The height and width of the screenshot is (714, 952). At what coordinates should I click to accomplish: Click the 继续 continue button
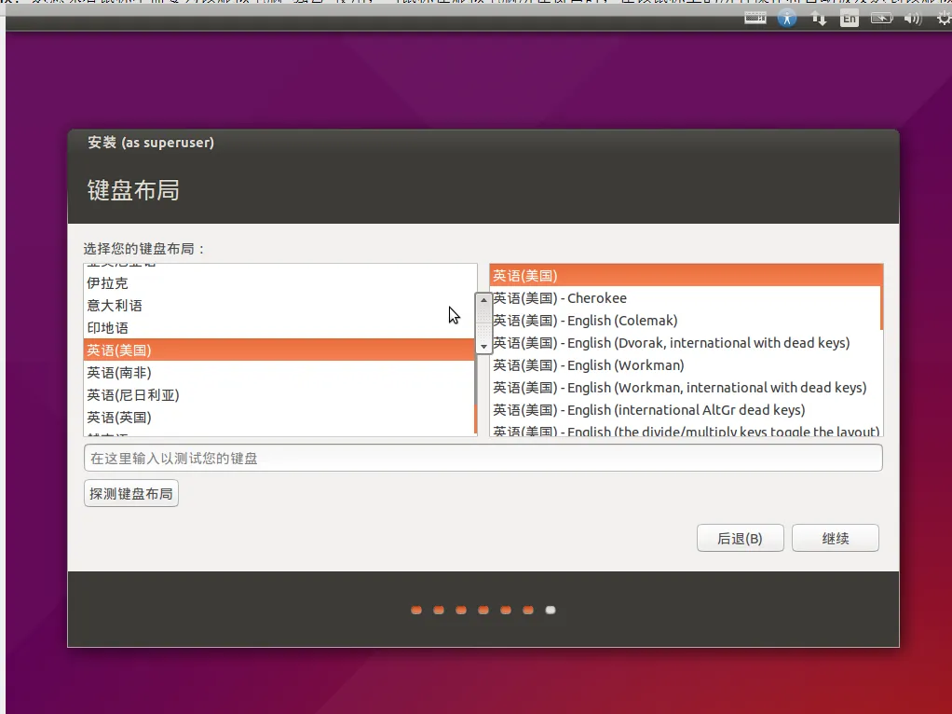click(835, 539)
